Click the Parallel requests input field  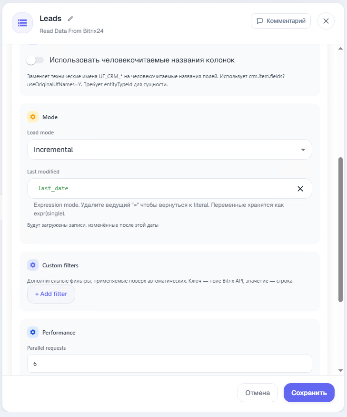[169, 364]
